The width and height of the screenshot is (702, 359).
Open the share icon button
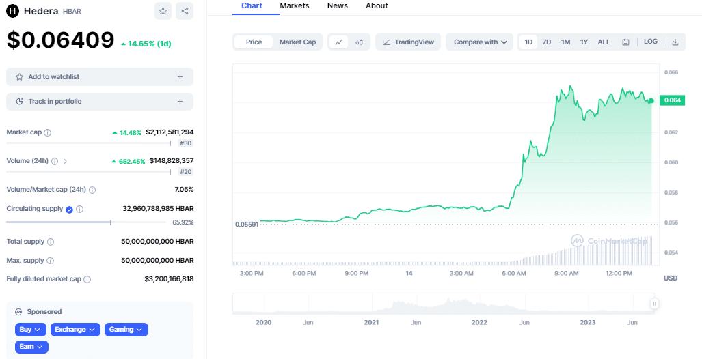185,11
